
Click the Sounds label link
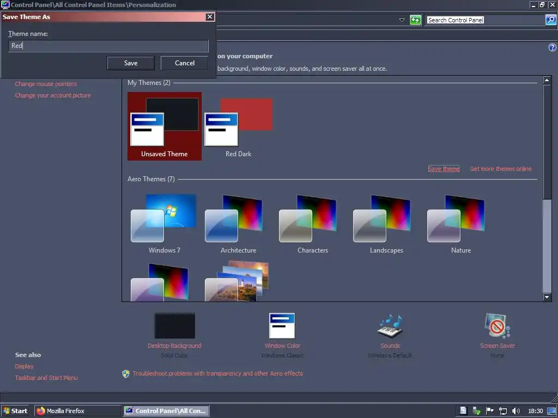click(390, 346)
